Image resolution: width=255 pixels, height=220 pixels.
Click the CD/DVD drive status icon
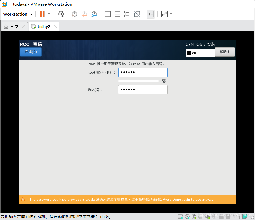point(187,216)
